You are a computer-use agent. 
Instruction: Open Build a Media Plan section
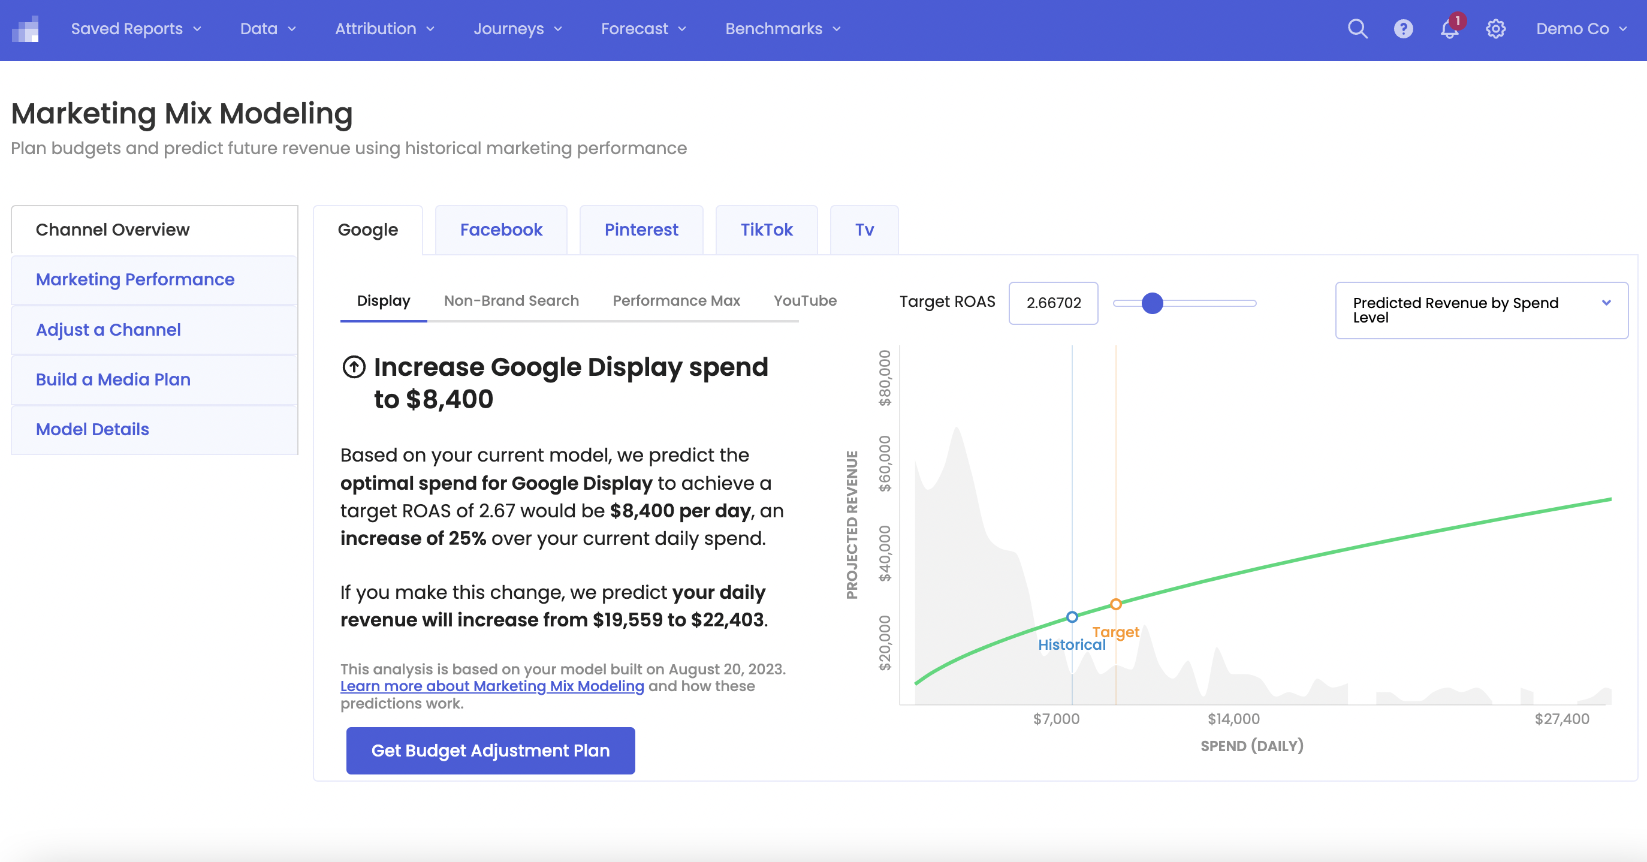tap(113, 379)
